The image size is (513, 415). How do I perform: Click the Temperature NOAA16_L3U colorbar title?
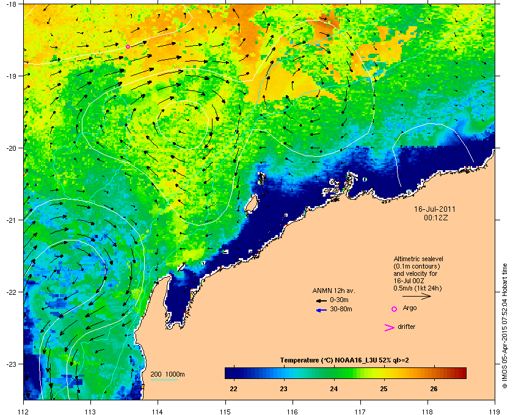[344, 361]
